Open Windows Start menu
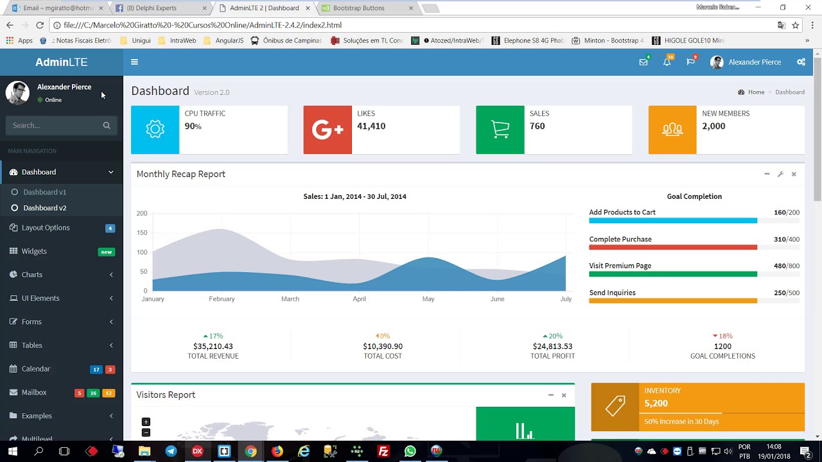 pos(12,451)
